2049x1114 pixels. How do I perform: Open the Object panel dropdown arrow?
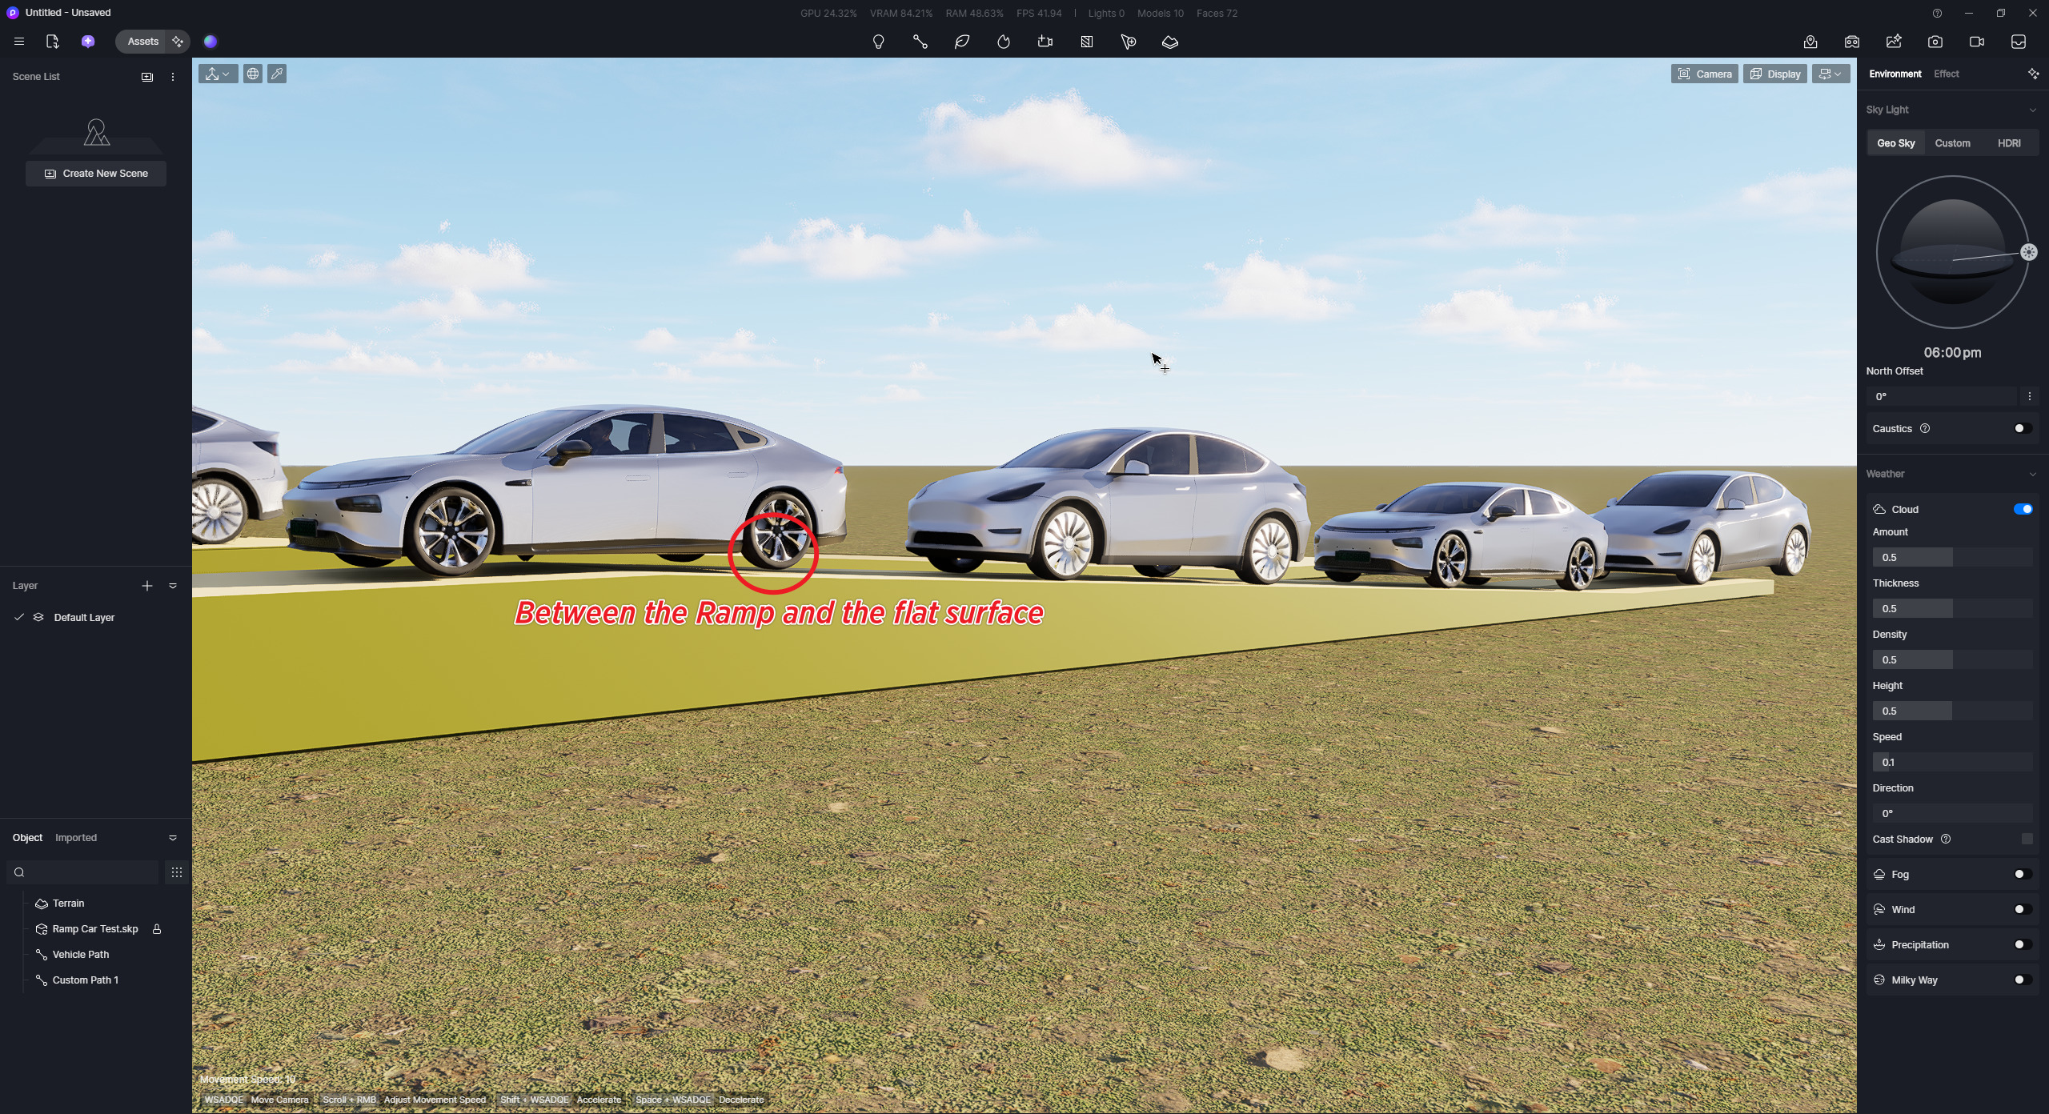[173, 838]
